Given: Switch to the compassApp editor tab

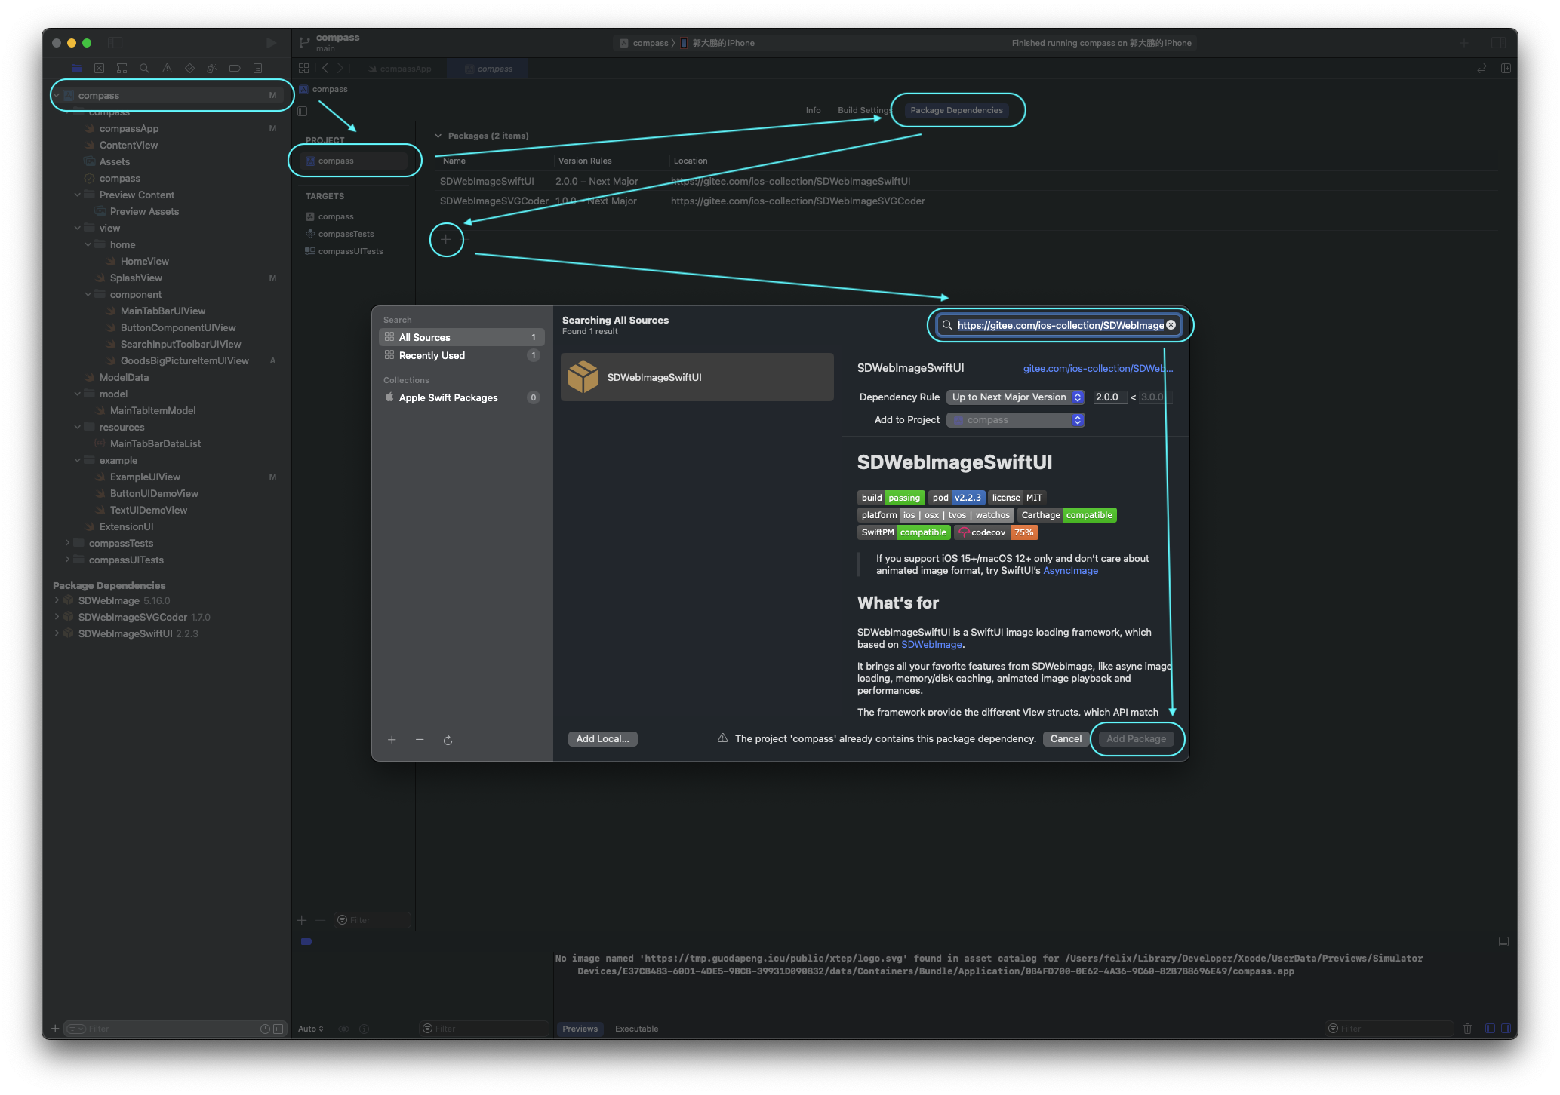Looking at the screenshot, I should click(400, 69).
